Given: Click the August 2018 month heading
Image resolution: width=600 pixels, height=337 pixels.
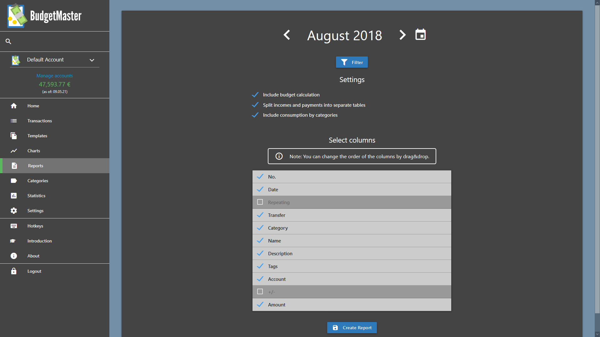Looking at the screenshot, I should coord(345,35).
